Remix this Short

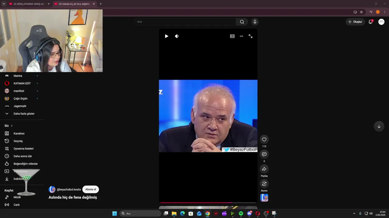click(264, 184)
